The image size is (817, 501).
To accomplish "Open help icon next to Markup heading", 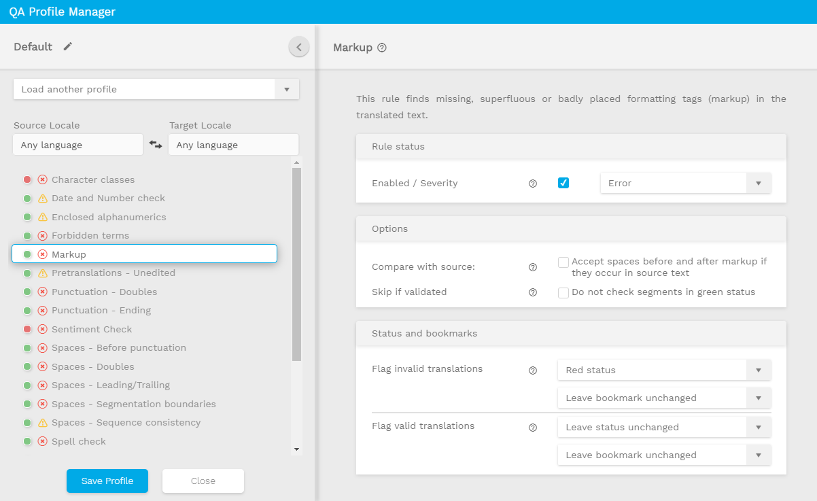I will (382, 48).
